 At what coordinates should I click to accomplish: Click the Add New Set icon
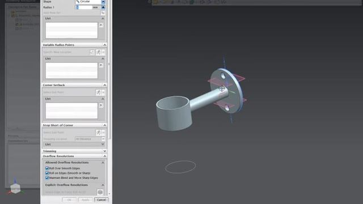103,12
